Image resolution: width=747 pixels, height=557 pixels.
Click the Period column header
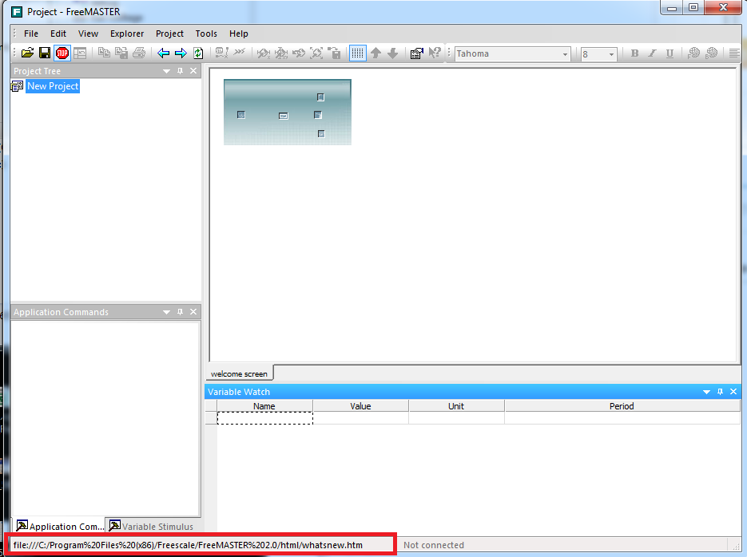(622, 406)
